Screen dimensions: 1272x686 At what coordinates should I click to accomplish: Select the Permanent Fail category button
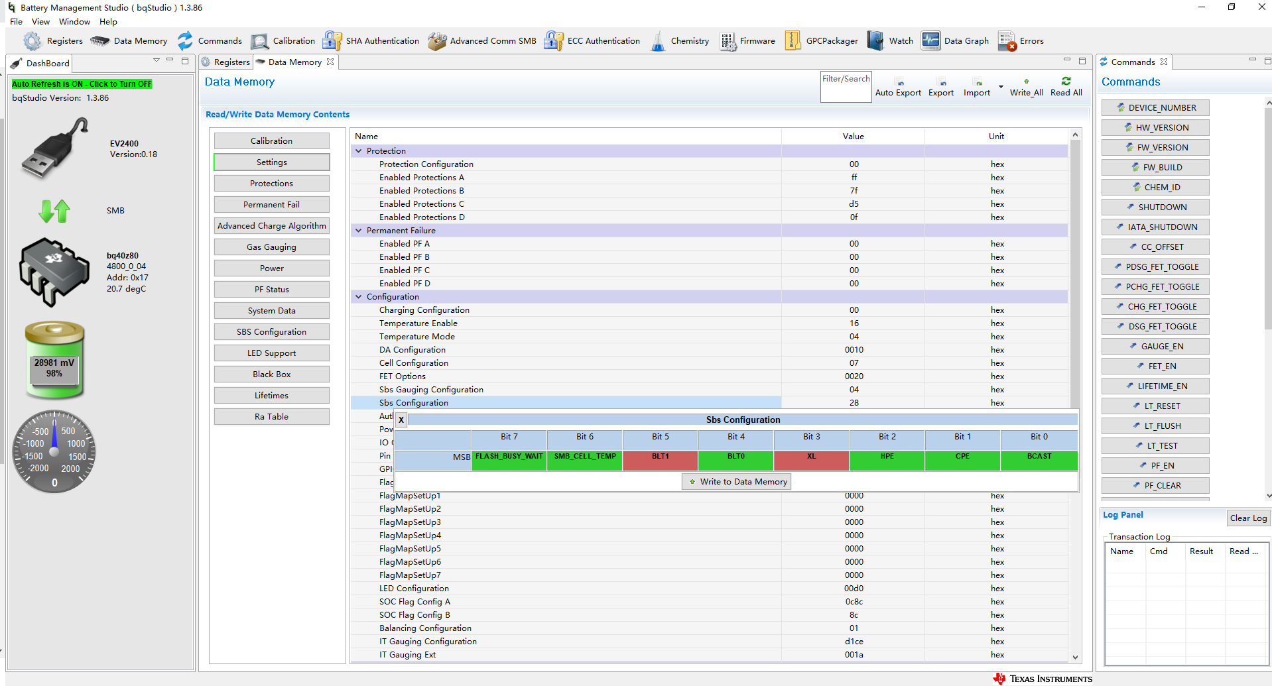click(x=272, y=205)
